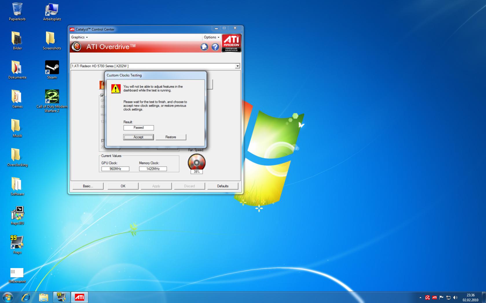Viewport: 486px width, 303px height.
Task: Select the Fraps desktop shortcut
Action: click(x=17, y=245)
